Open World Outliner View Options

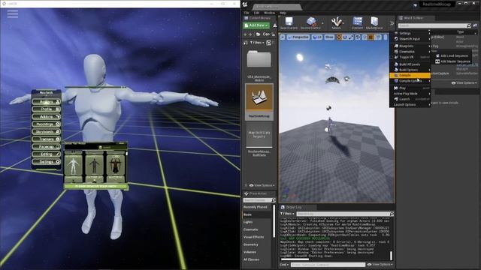[x=464, y=83]
